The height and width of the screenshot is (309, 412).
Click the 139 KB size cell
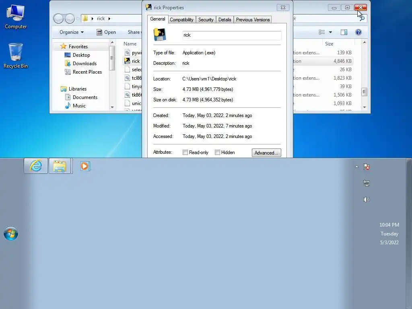pyautogui.click(x=344, y=53)
